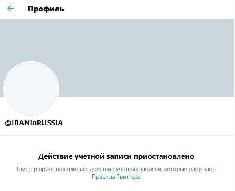Select the word Действие in the heading
Viewport: 235px width, 191px height.
click(x=55, y=157)
